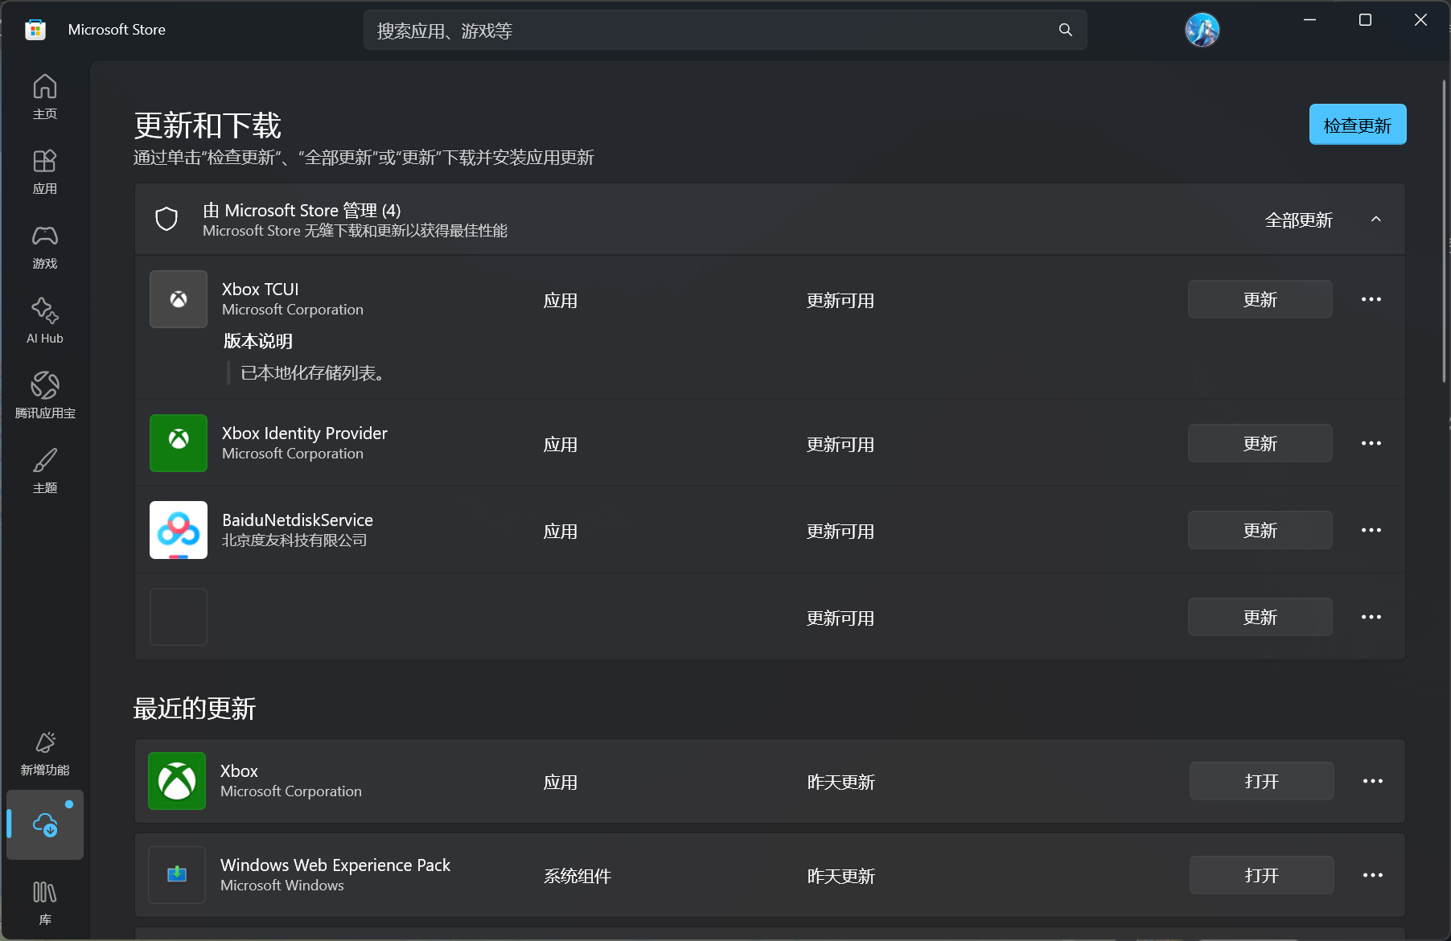Close the Microsoft Store window
The image size is (1451, 941).
[x=1420, y=20]
